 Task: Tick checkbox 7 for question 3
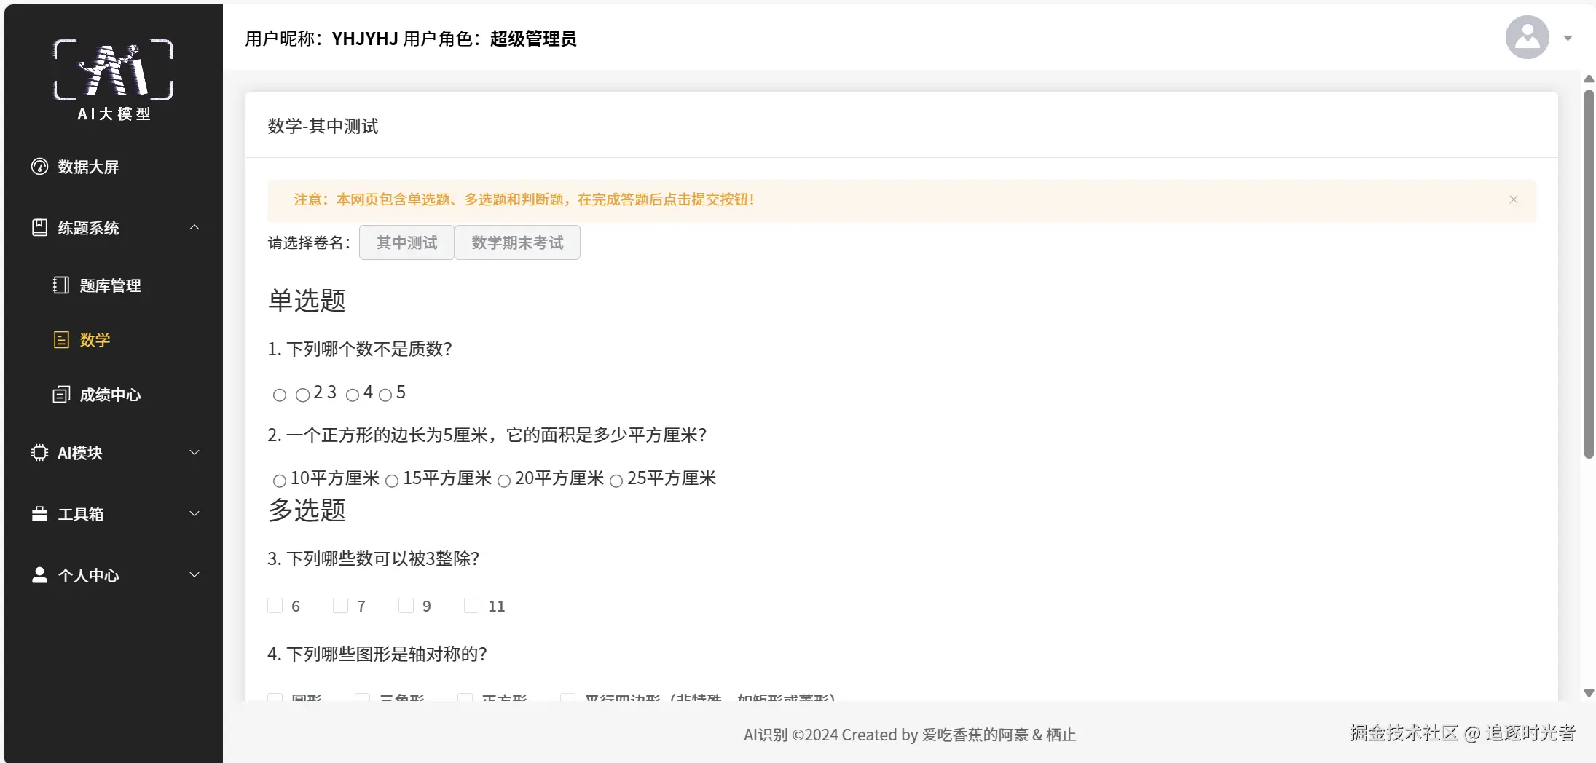[x=340, y=606]
